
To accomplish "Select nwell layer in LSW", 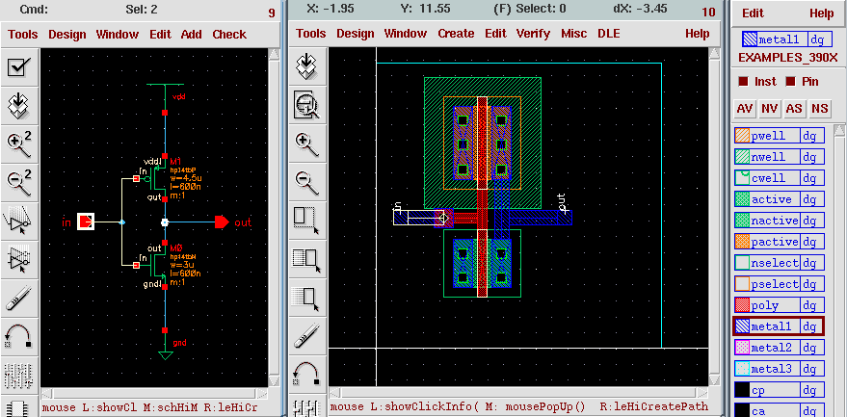I will coord(779,157).
